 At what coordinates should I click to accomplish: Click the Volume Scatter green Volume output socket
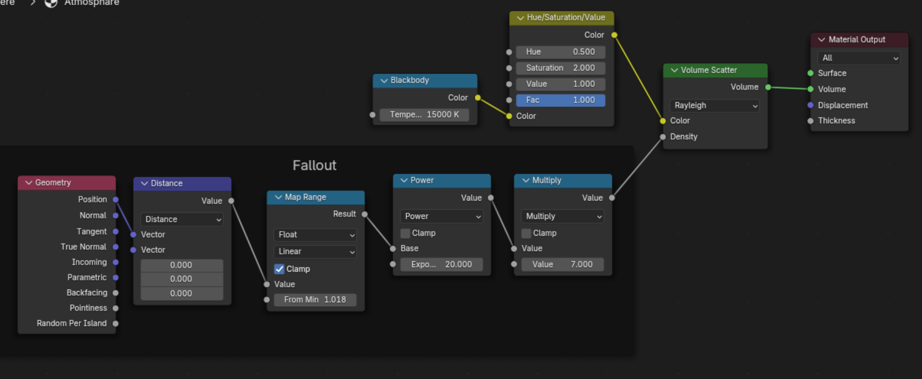click(768, 87)
